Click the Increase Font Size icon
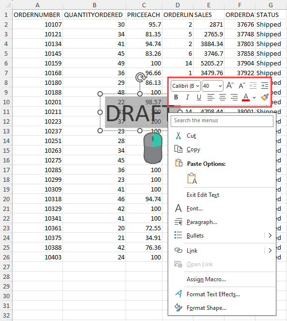Screen dimensions: 287x321 coord(230,85)
